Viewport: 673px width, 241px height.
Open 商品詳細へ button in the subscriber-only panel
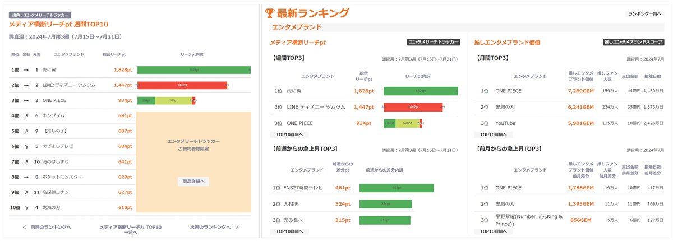pos(193,182)
